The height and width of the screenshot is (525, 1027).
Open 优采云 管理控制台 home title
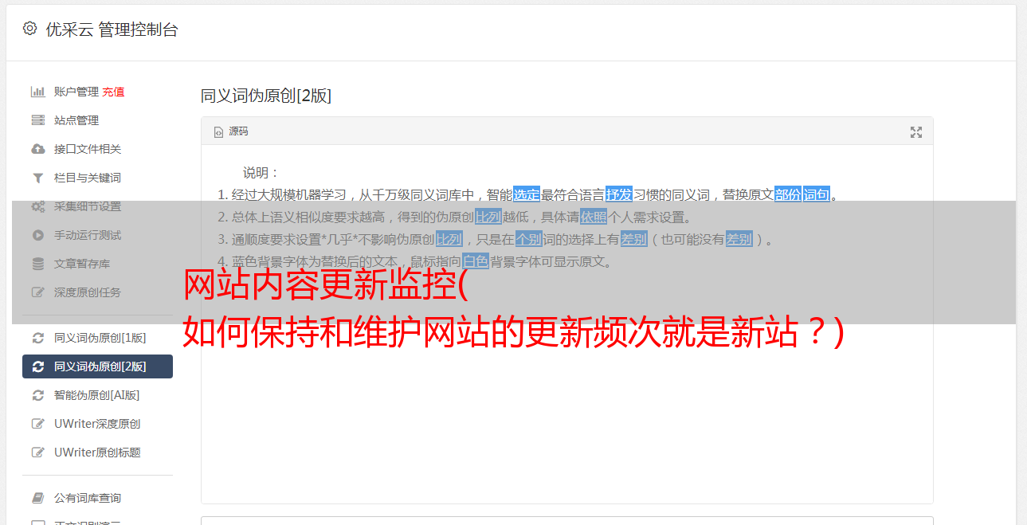pos(112,29)
